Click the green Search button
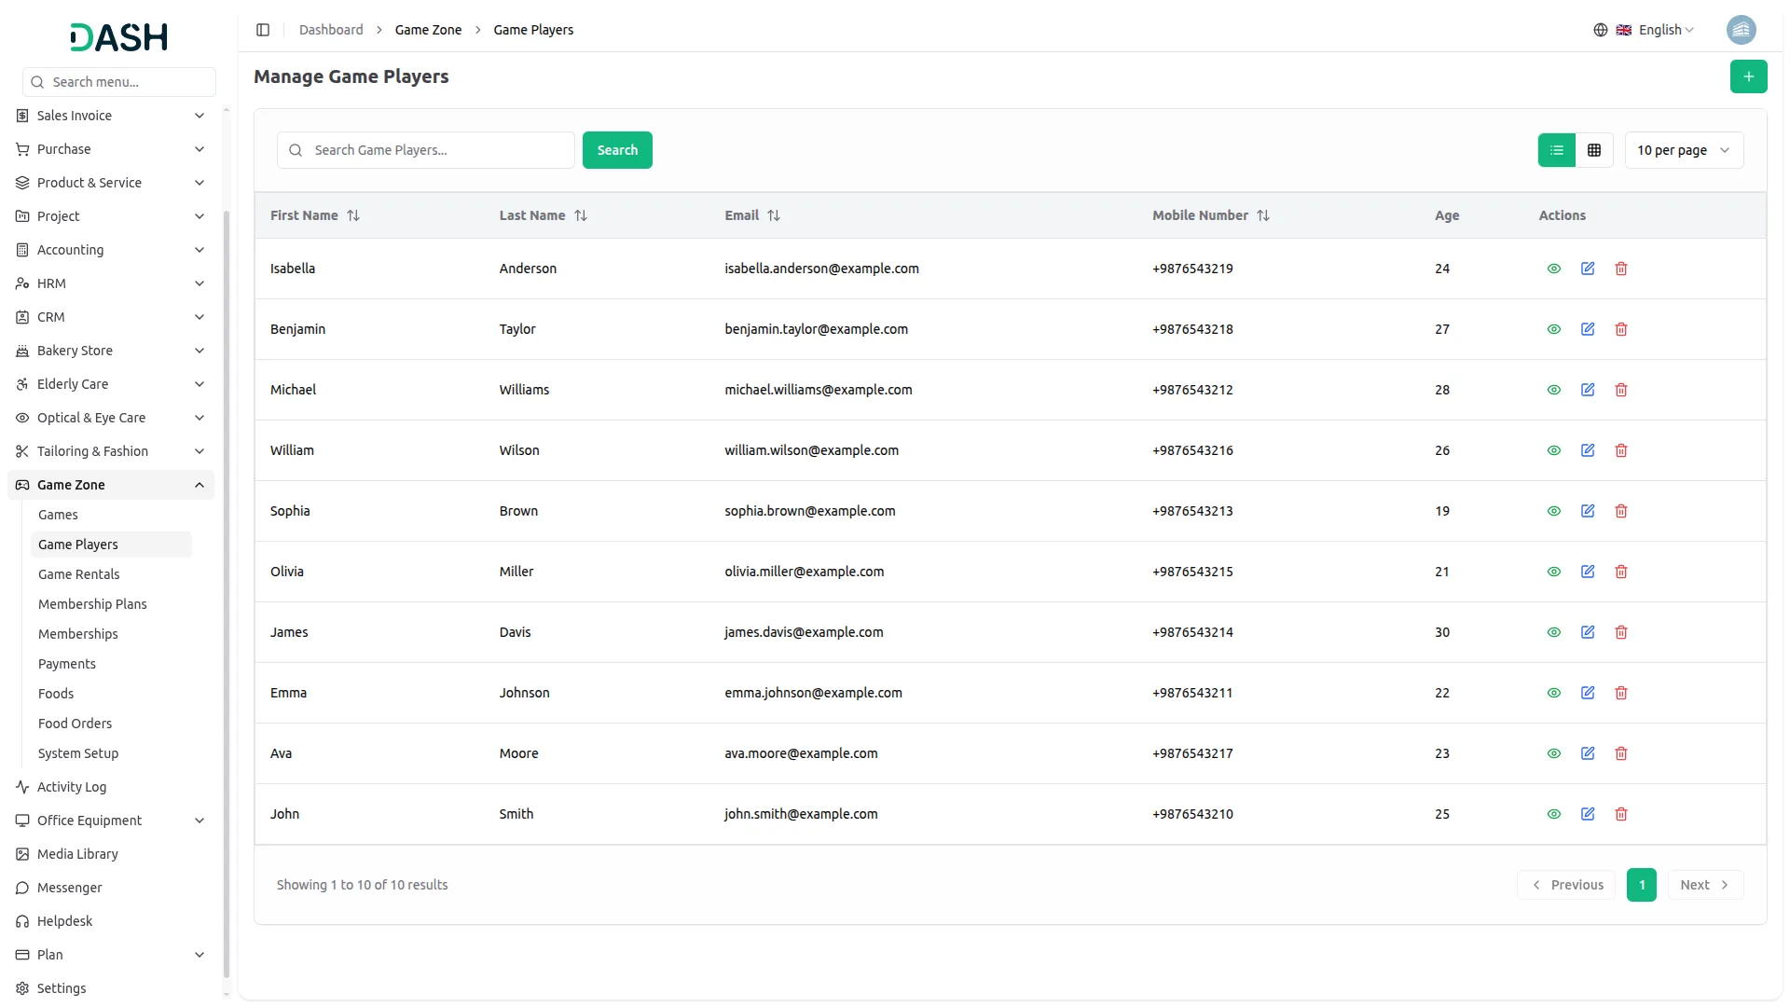Screen dimensions: 1790x1007 coord(617,150)
